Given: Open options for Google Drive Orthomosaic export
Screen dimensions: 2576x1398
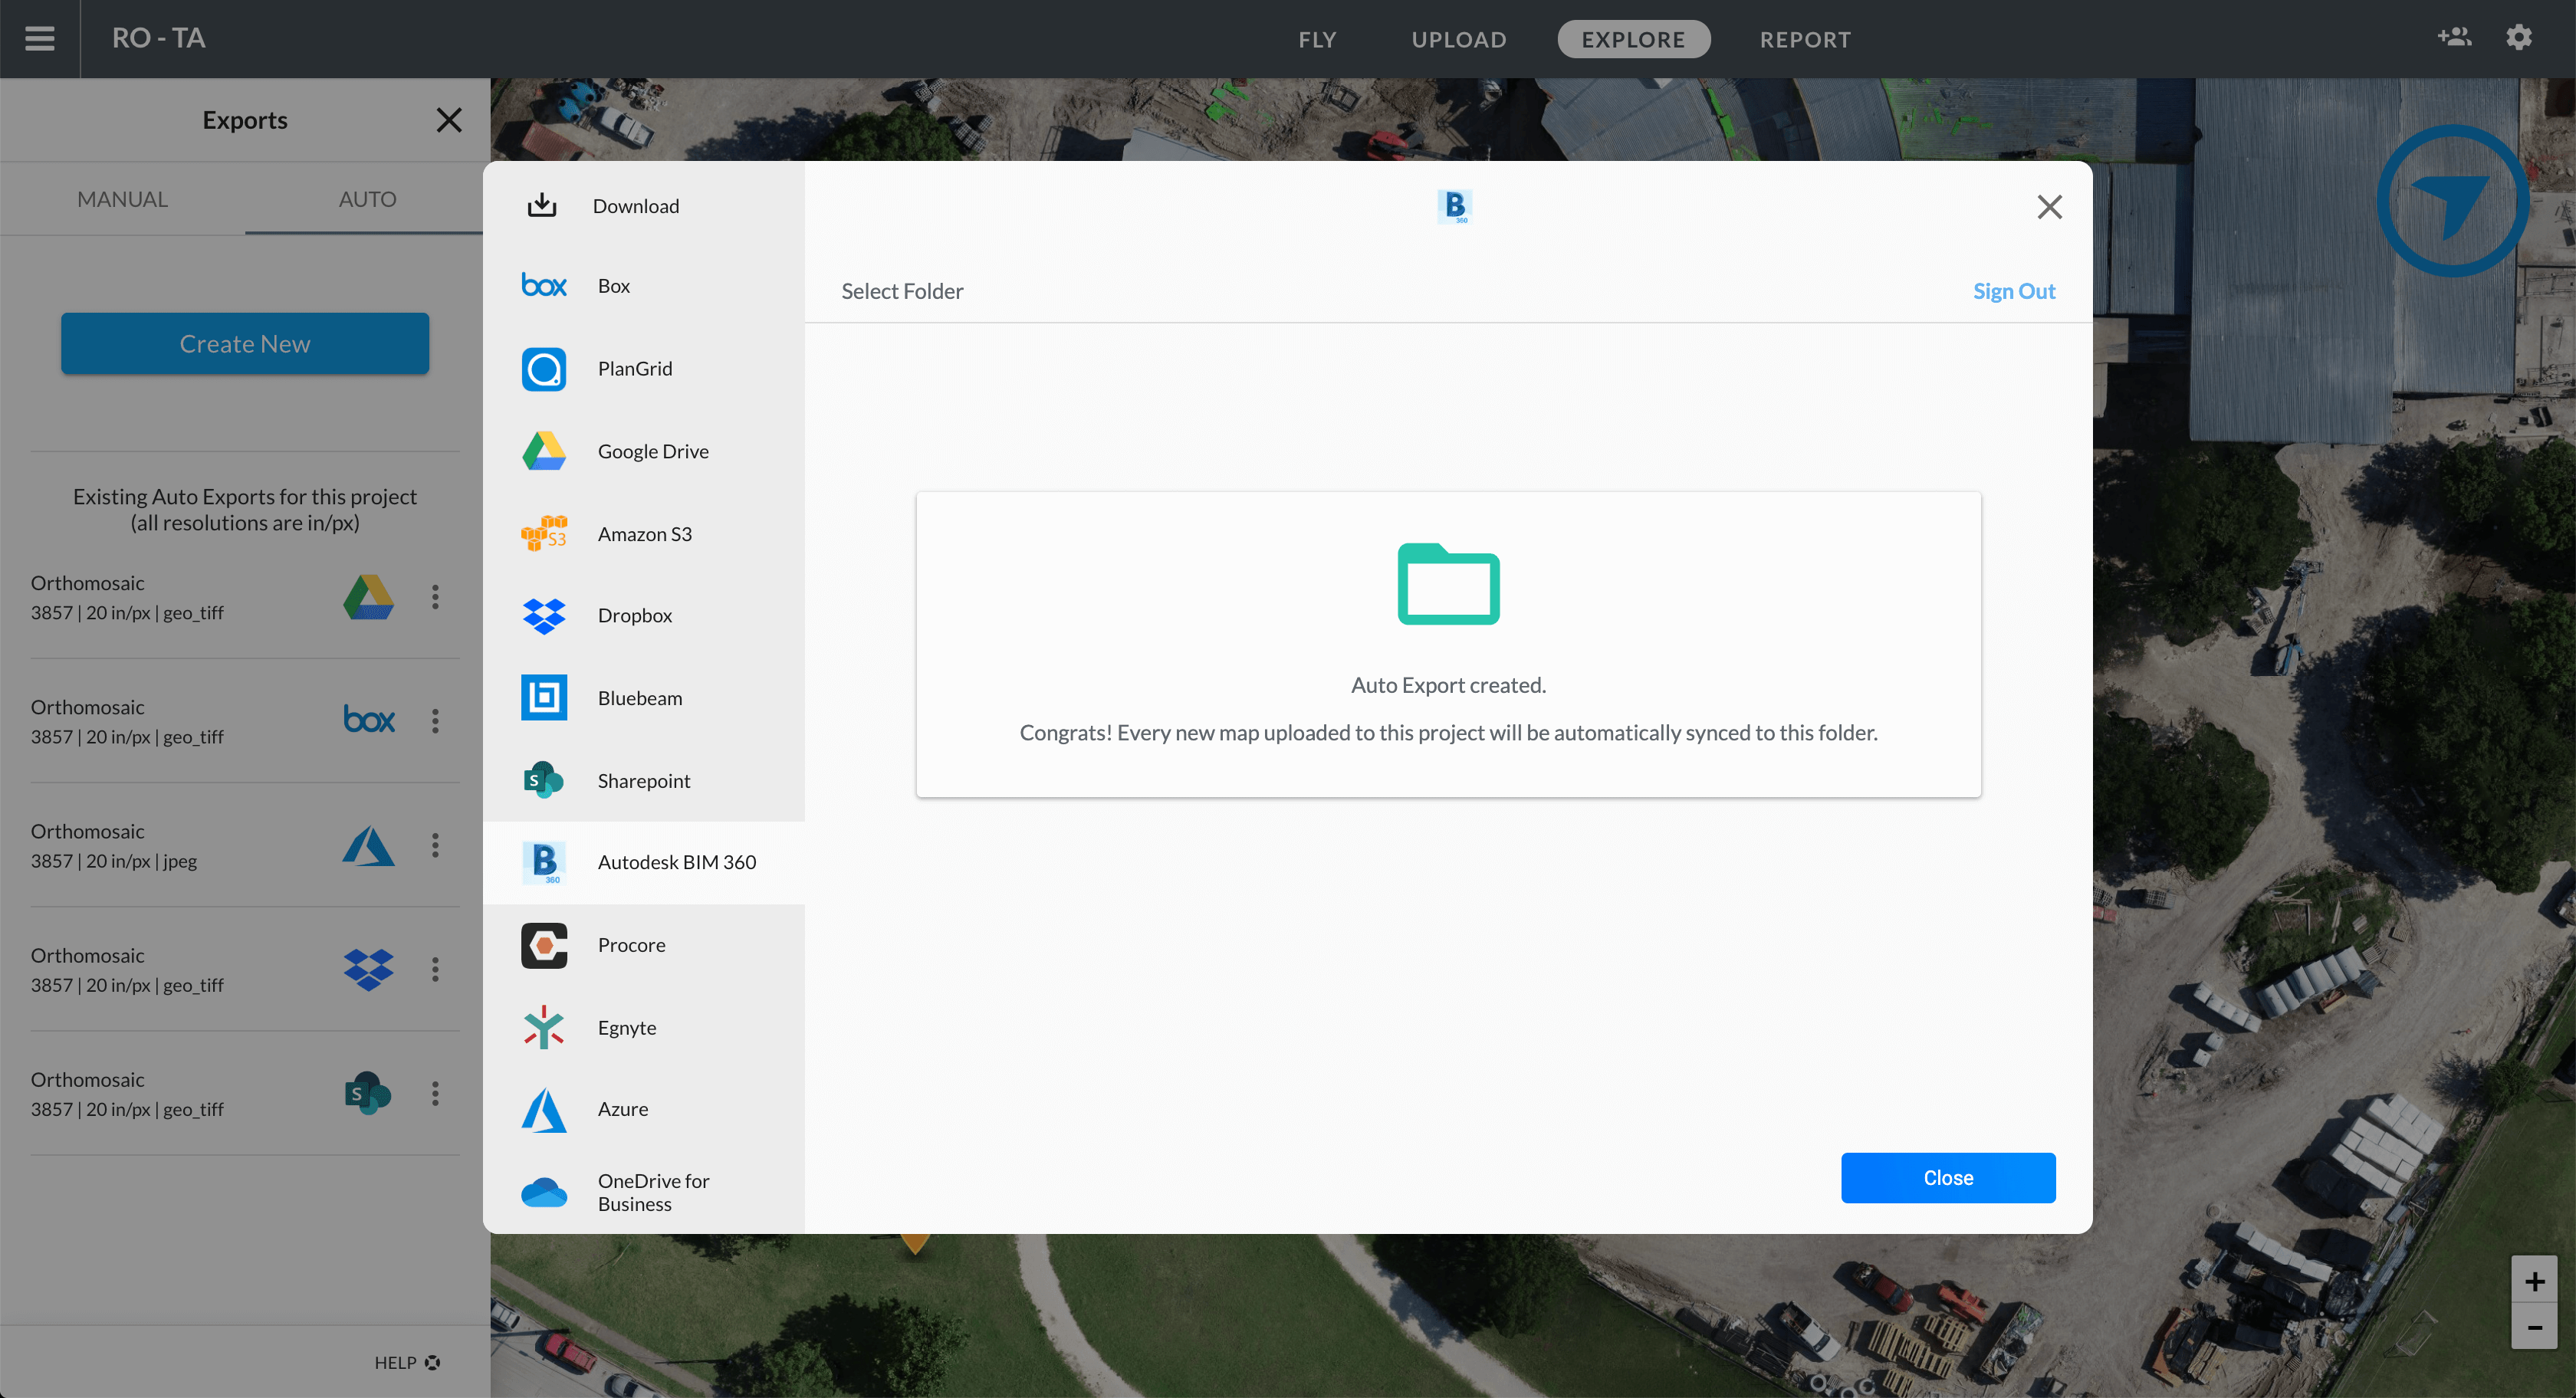Looking at the screenshot, I should pos(435,597).
